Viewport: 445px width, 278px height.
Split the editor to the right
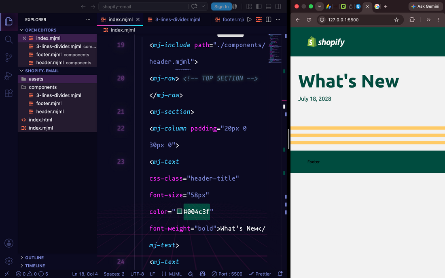point(269,19)
